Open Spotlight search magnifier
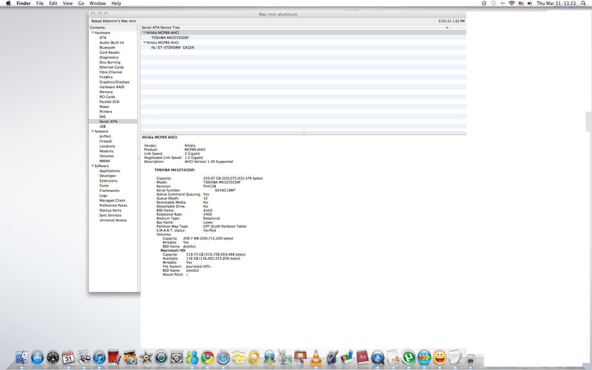The height and width of the screenshot is (370, 592). 583,3
